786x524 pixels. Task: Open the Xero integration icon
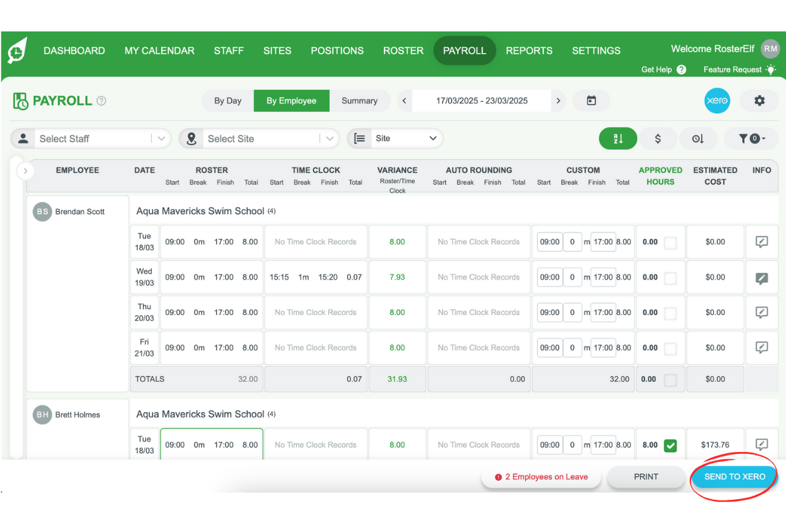click(717, 101)
